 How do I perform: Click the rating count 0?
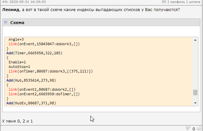[194, 129]
